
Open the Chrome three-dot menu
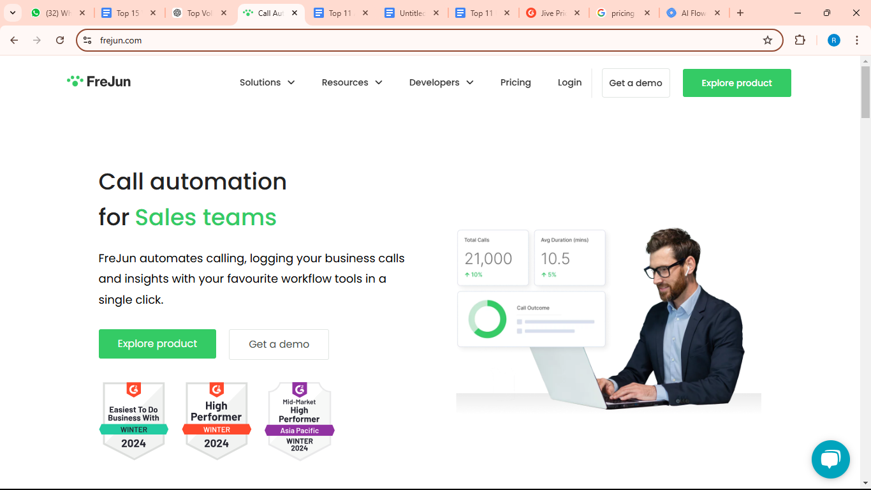[x=856, y=40]
